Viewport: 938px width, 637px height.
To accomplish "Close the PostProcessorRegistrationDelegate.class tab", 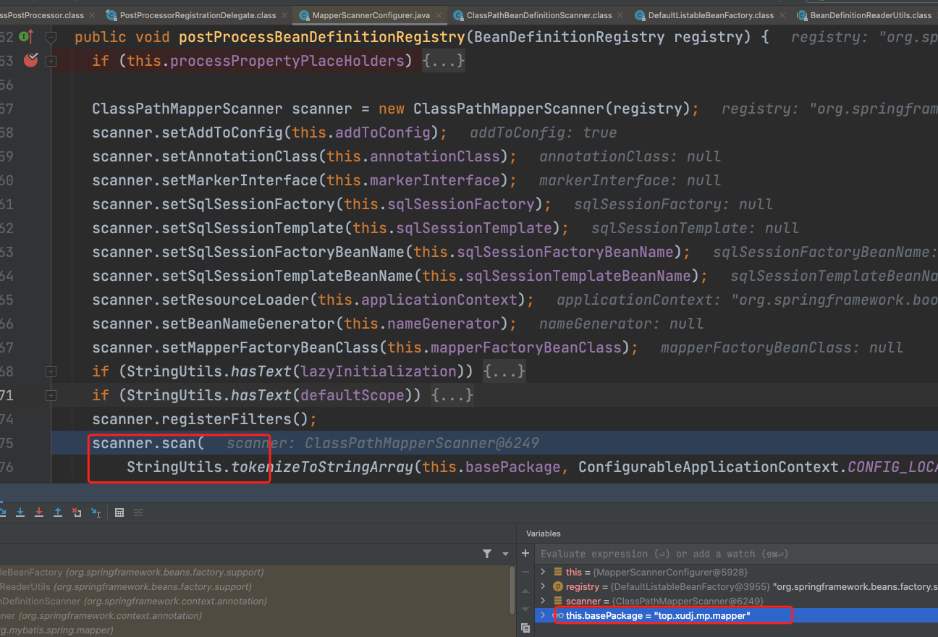I will click(283, 15).
